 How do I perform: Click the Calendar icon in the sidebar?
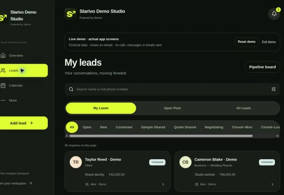coord(3,85)
